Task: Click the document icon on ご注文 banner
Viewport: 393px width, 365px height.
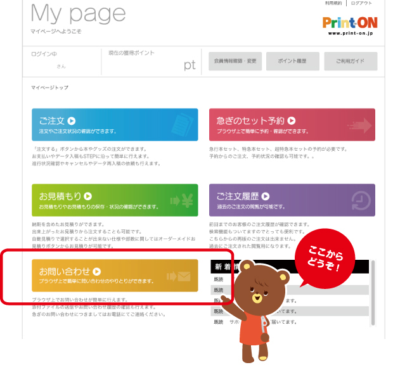Action: click(x=182, y=124)
